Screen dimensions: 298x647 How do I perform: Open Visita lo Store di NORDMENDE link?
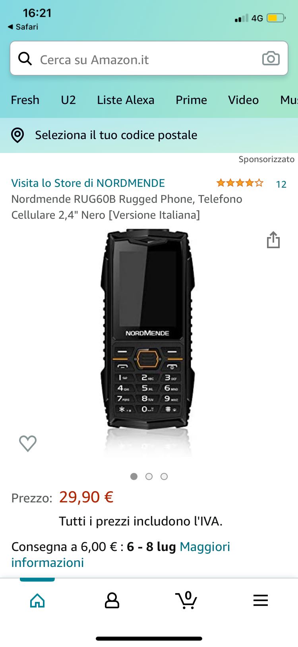88,183
